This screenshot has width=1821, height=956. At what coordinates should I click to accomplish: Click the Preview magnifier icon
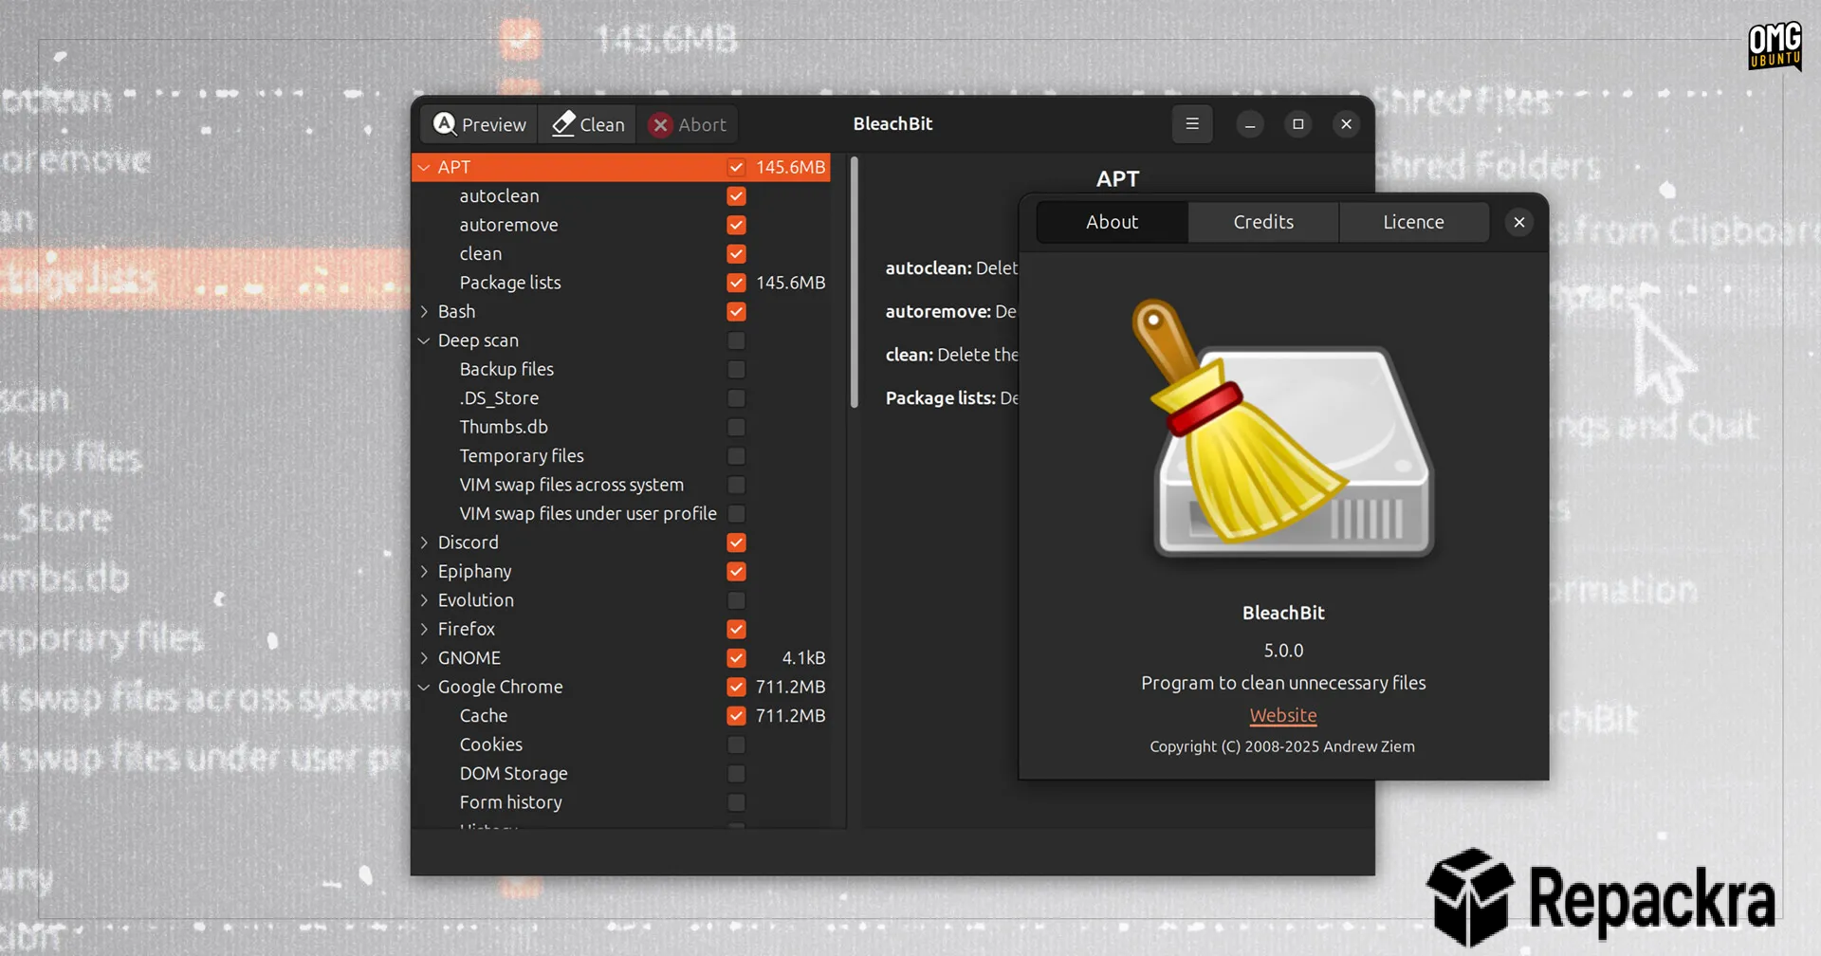(445, 123)
